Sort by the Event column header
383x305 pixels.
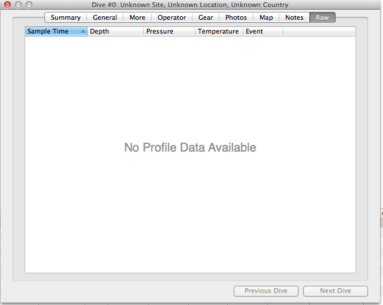click(x=263, y=32)
